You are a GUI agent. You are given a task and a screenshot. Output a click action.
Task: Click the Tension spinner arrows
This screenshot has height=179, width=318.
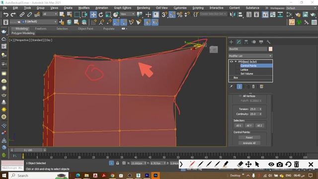pyautogui.click(x=260, y=109)
